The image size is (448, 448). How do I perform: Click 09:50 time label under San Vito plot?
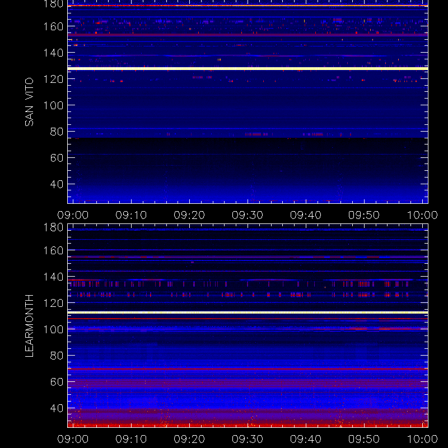[x=363, y=215]
